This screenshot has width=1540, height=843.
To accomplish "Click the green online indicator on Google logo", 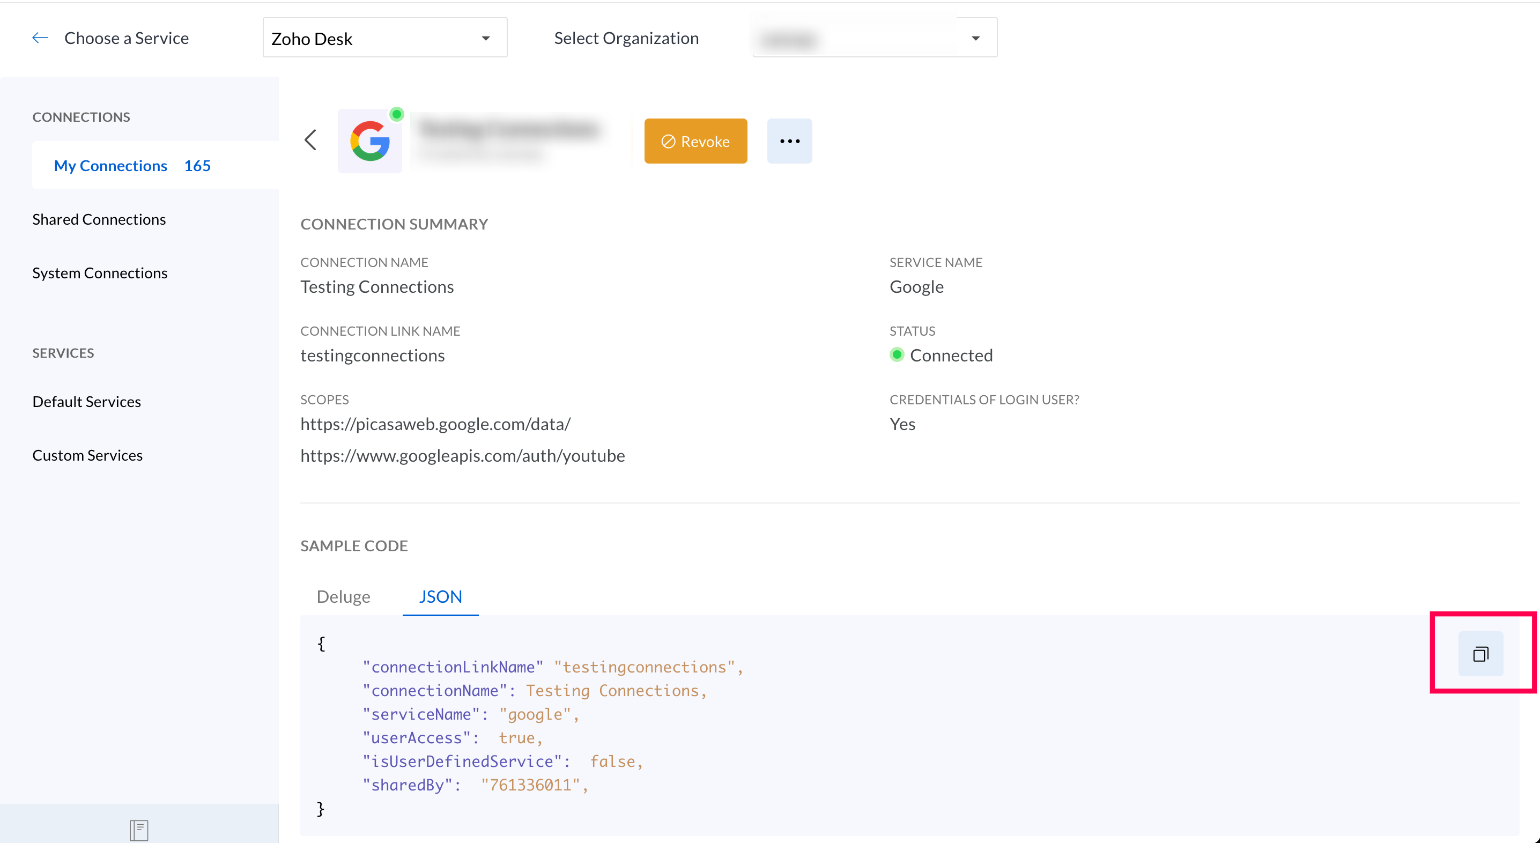I will click(x=396, y=114).
